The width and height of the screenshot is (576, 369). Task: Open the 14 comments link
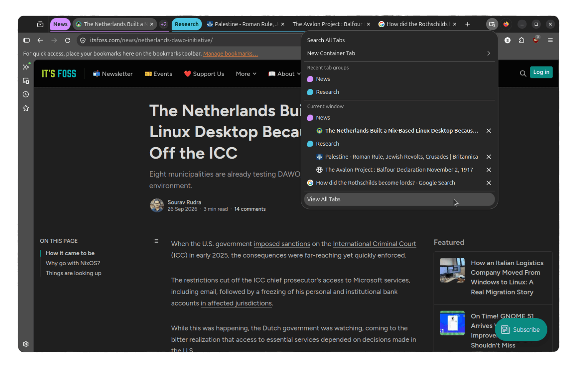coord(250,209)
